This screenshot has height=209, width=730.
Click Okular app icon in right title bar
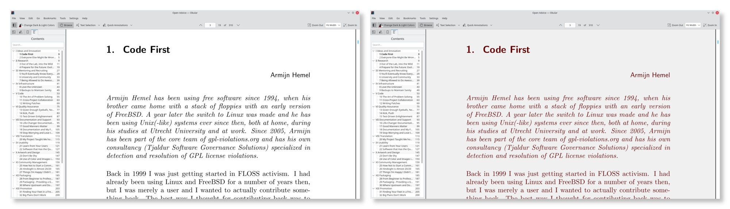373,13
